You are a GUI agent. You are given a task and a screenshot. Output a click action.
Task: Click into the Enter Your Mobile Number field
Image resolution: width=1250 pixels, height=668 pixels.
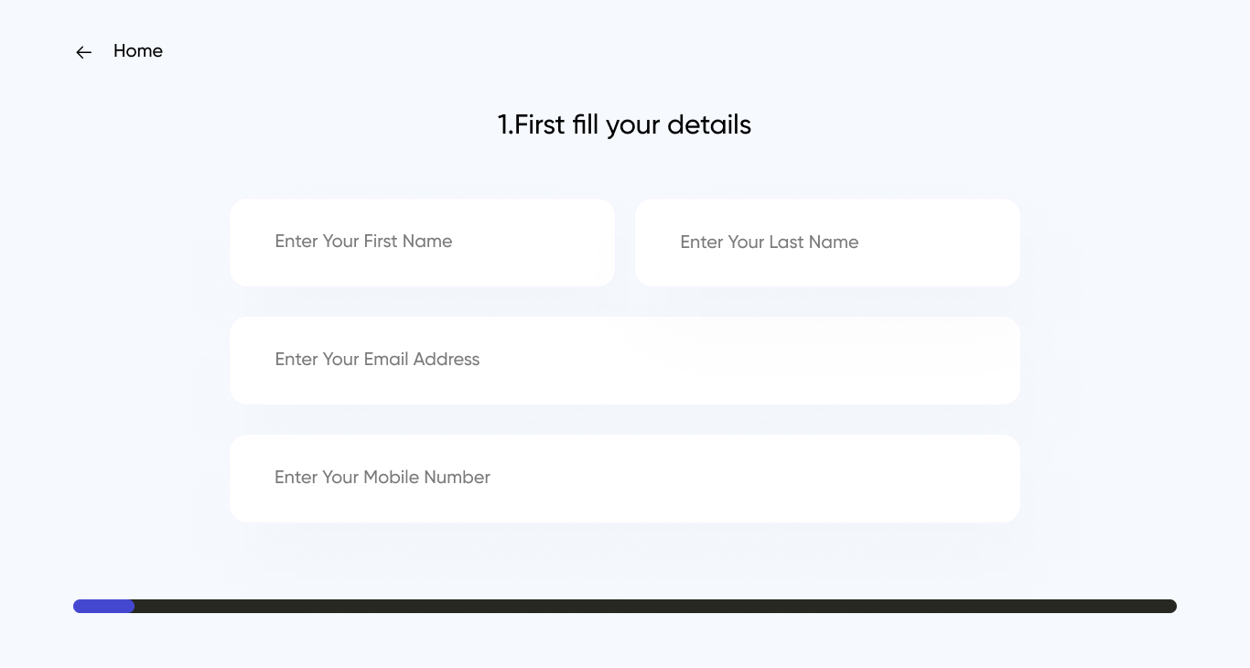coord(624,479)
